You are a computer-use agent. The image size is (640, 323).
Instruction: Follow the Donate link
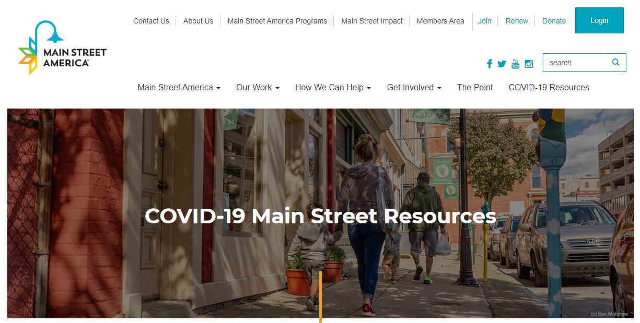point(554,21)
